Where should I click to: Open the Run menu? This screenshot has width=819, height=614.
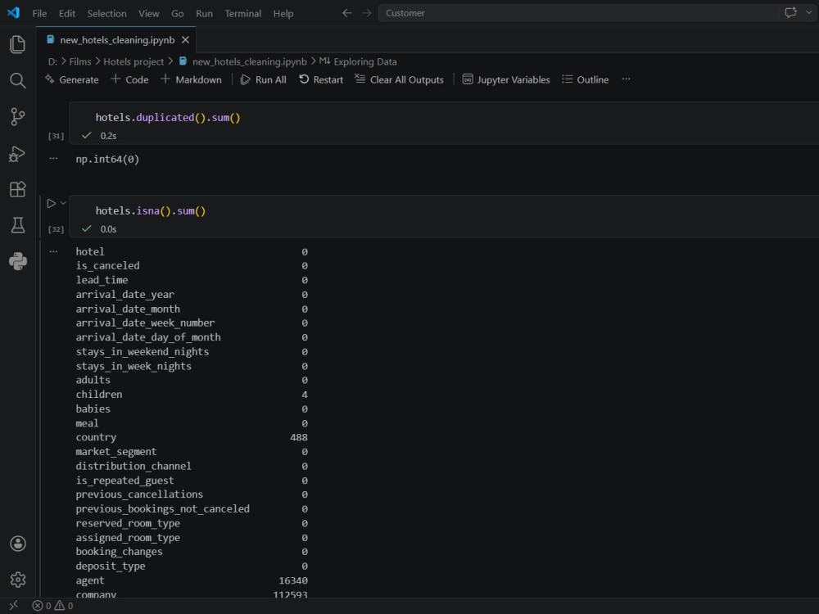pos(204,14)
